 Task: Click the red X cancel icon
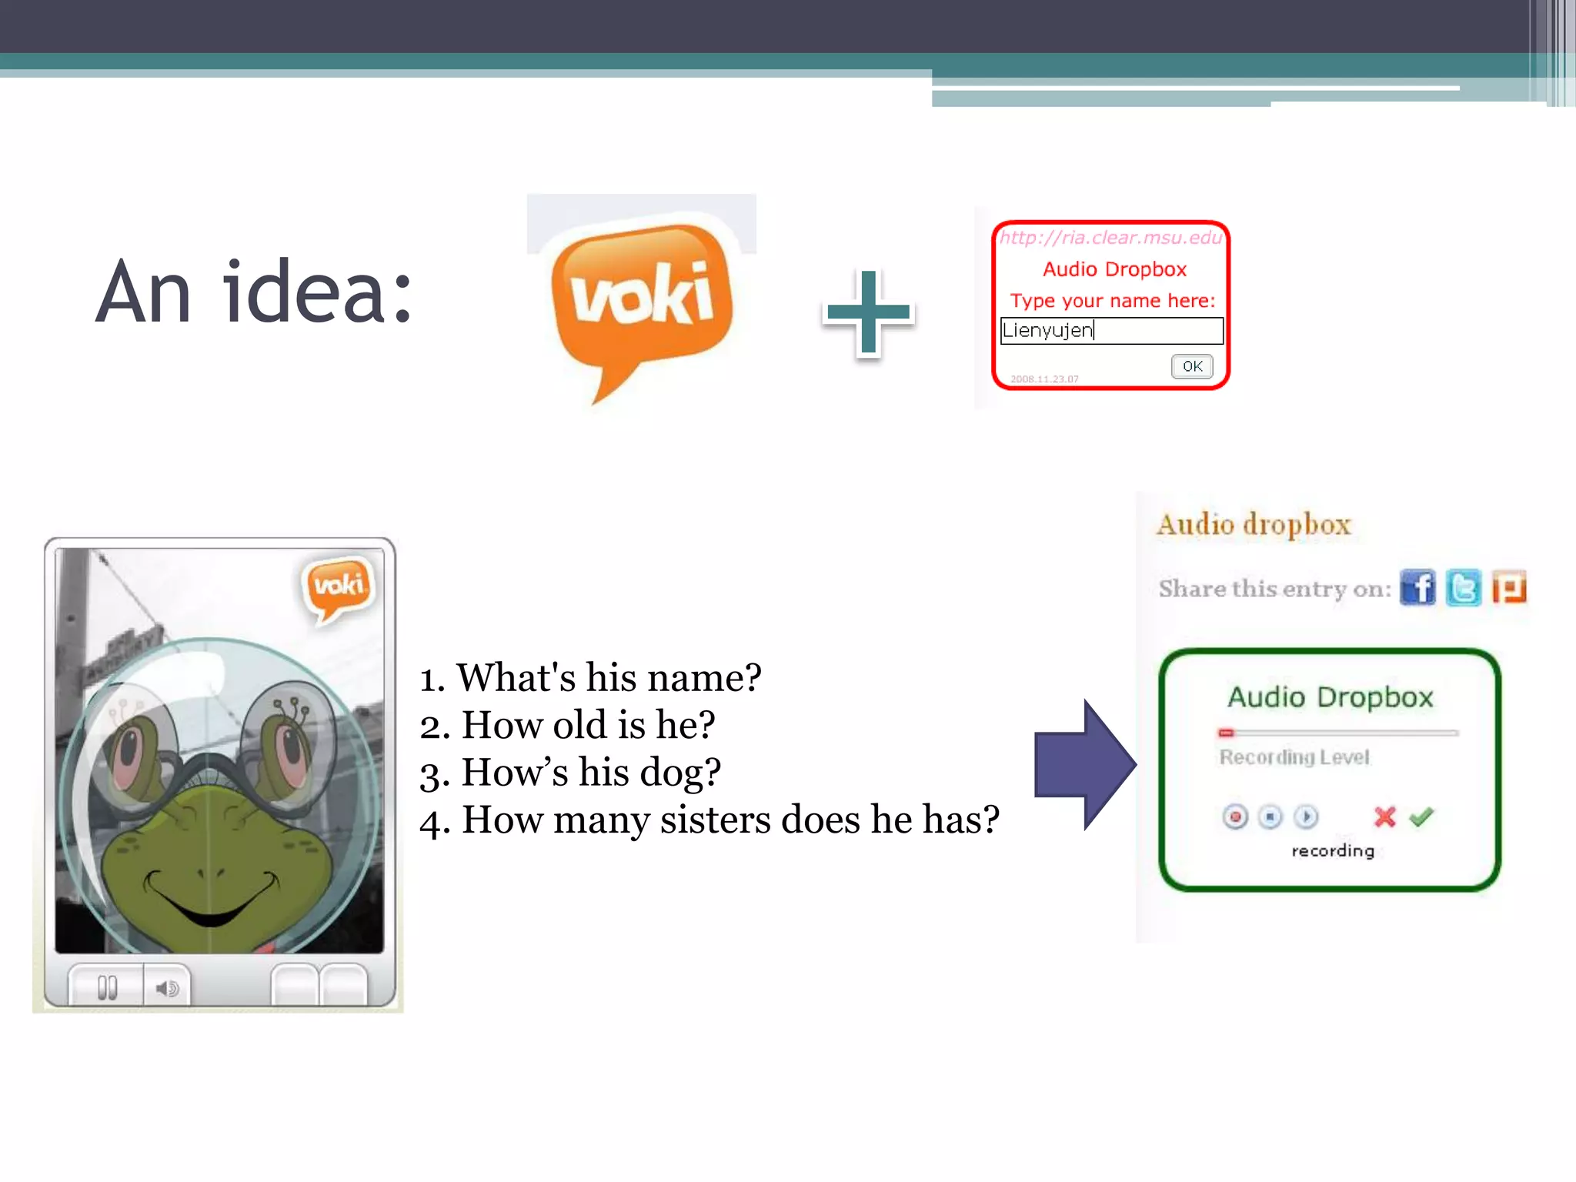[1384, 816]
